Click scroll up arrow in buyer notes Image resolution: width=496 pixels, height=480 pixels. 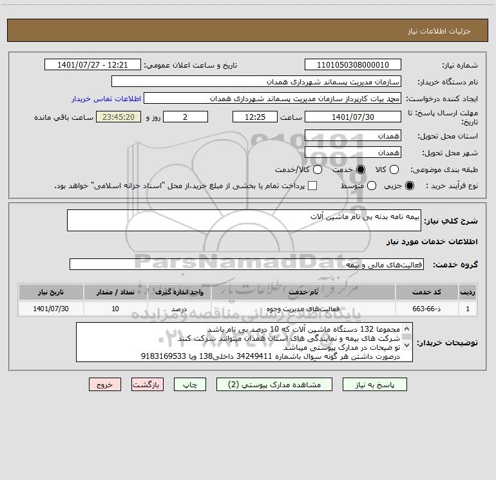pyautogui.click(x=407, y=328)
